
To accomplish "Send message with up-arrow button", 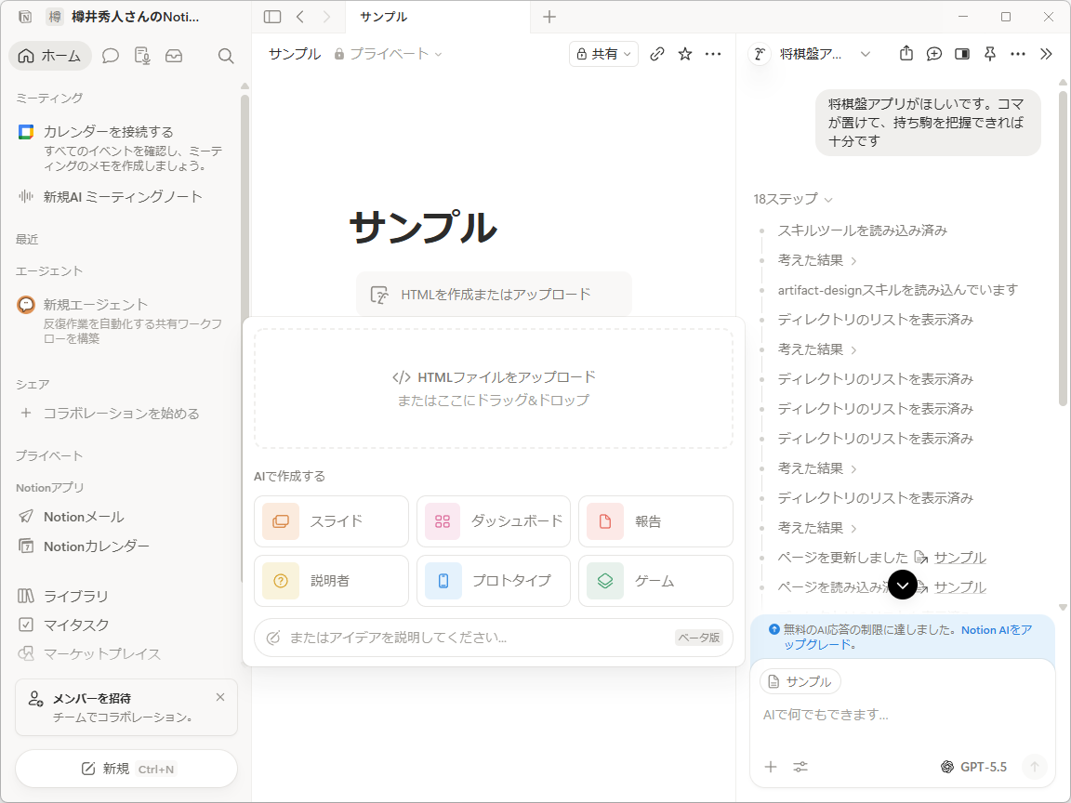I will point(1034,767).
